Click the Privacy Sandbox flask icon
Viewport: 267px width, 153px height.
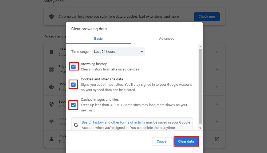pyautogui.click(x=52, y=139)
